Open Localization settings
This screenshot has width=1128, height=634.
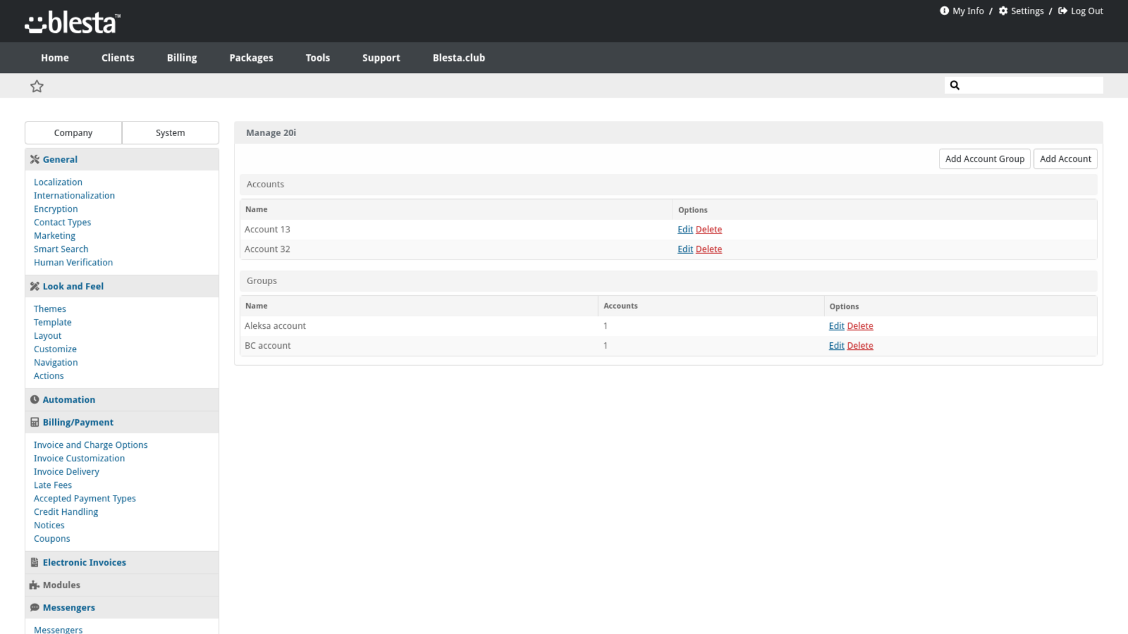tap(58, 182)
